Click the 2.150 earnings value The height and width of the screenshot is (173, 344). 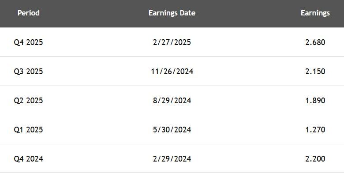[x=315, y=71]
